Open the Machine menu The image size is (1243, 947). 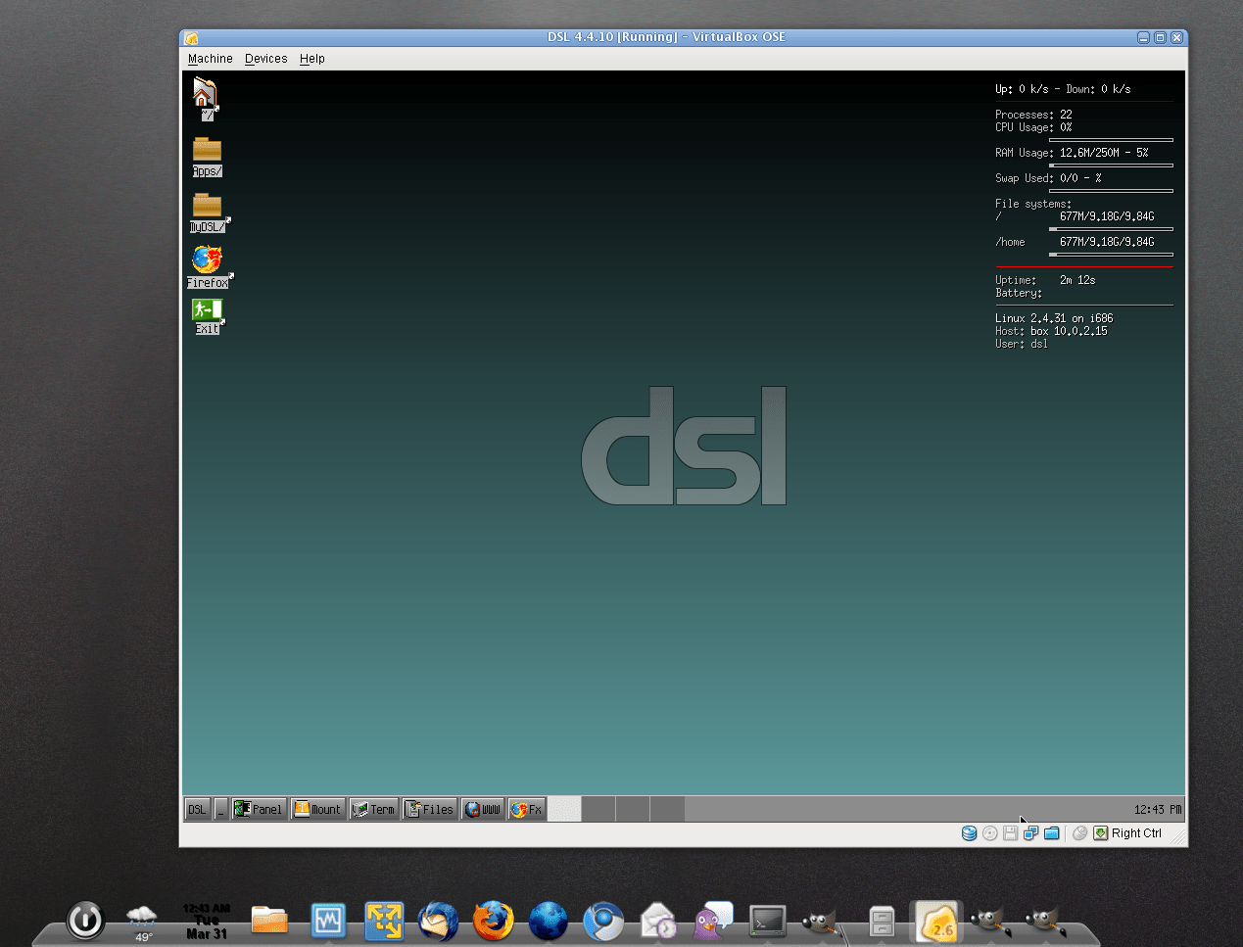pyautogui.click(x=211, y=59)
